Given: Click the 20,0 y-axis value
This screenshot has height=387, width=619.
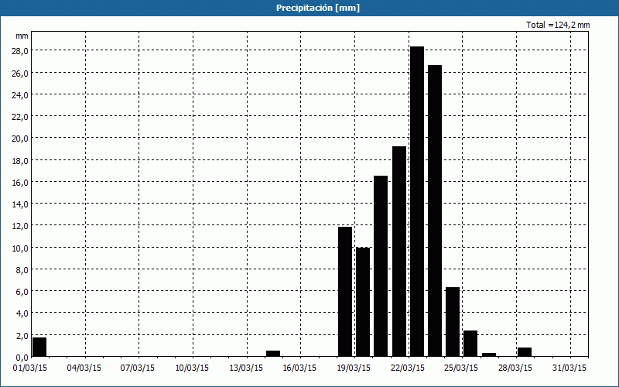Looking at the screenshot, I should coord(20,139).
